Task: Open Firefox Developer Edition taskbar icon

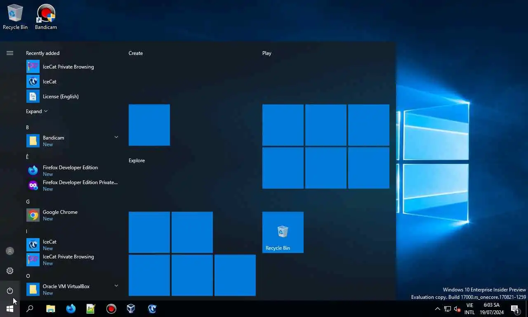Action: click(x=71, y=309)
